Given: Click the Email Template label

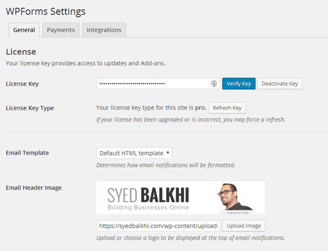Looking at the screenshot, I should click(28, 153).
